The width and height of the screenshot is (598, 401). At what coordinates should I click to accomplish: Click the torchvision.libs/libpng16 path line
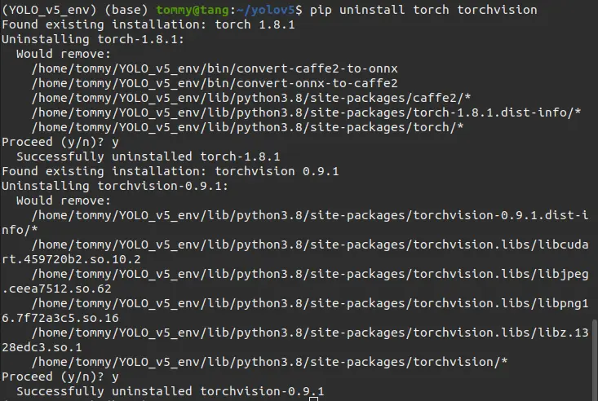point(309,303)
